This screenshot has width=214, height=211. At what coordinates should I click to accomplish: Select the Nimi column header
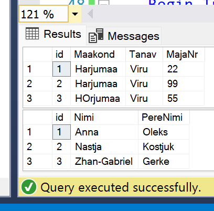tap(104, 117)
